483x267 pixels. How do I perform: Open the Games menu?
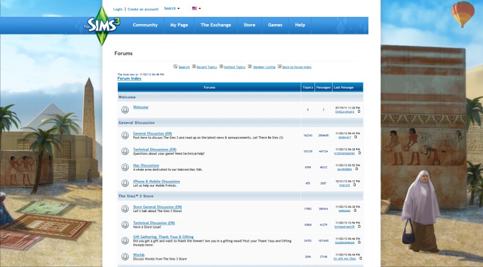[275, 25]
